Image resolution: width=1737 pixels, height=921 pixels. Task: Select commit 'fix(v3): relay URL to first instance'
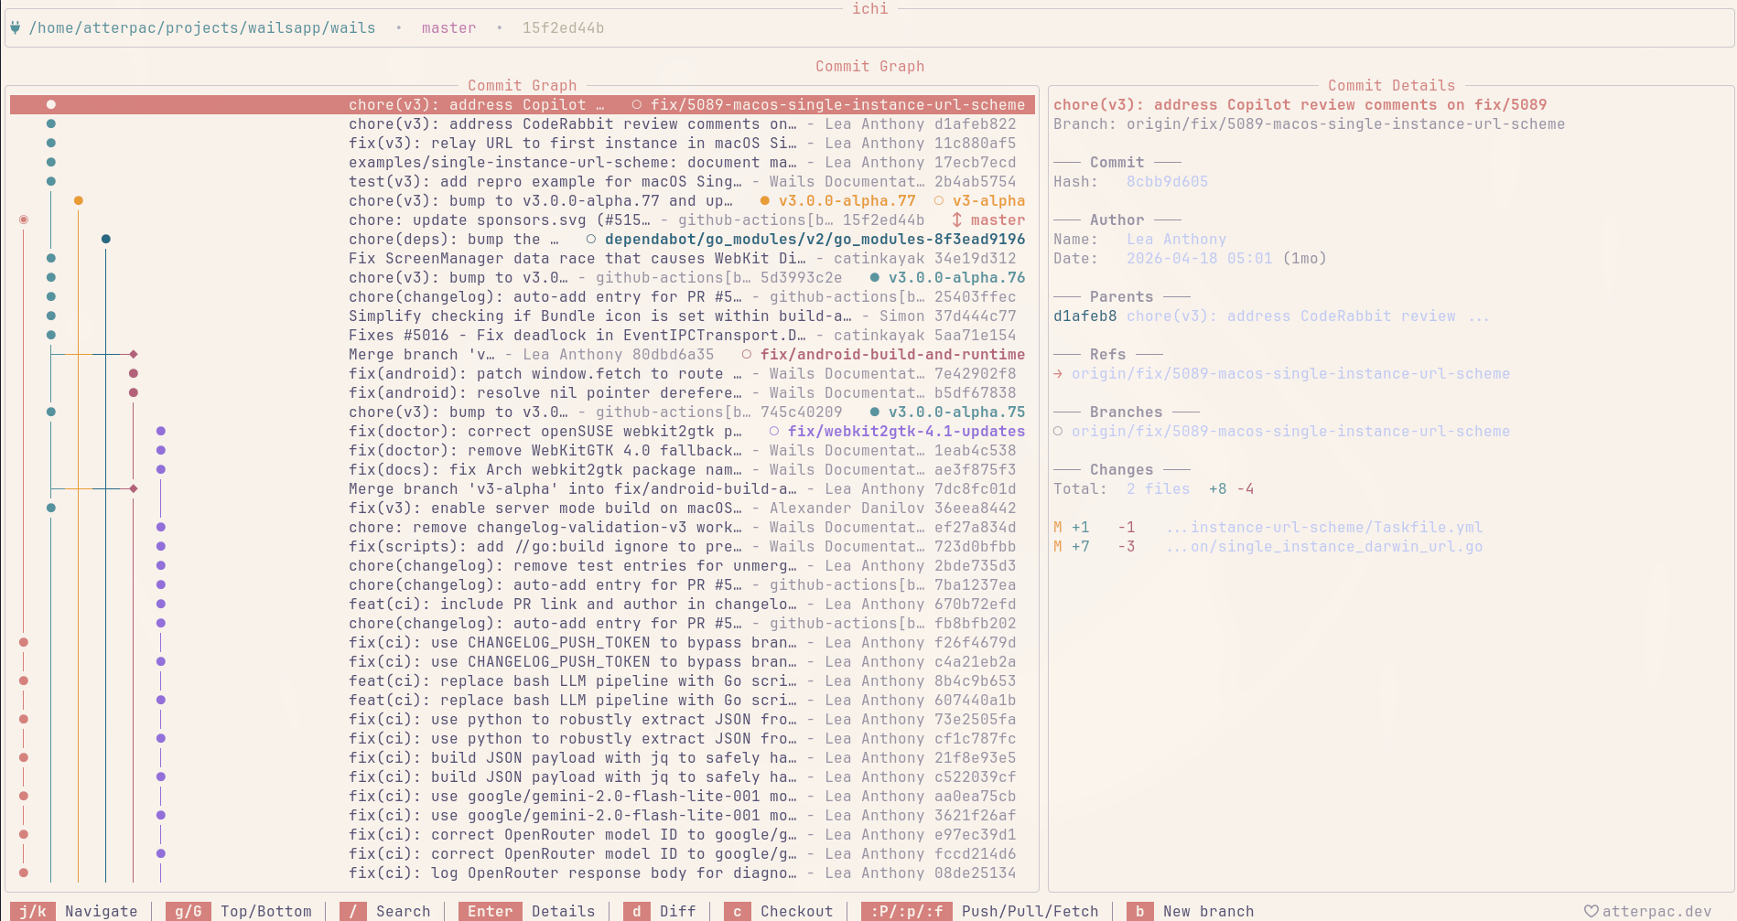[x=523, y=143]
